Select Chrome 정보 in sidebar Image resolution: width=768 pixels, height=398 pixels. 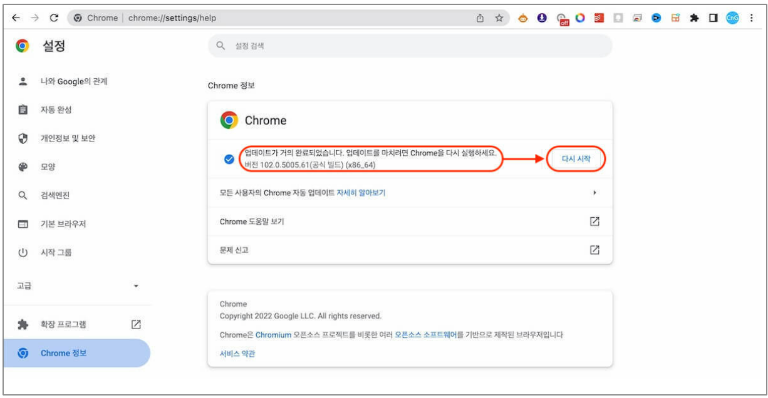(76, 353)
